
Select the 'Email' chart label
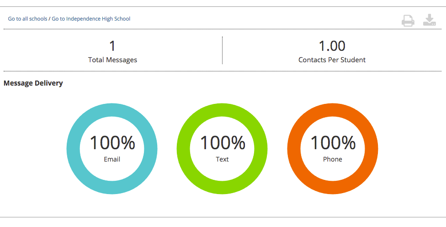(x=112, y=159)
